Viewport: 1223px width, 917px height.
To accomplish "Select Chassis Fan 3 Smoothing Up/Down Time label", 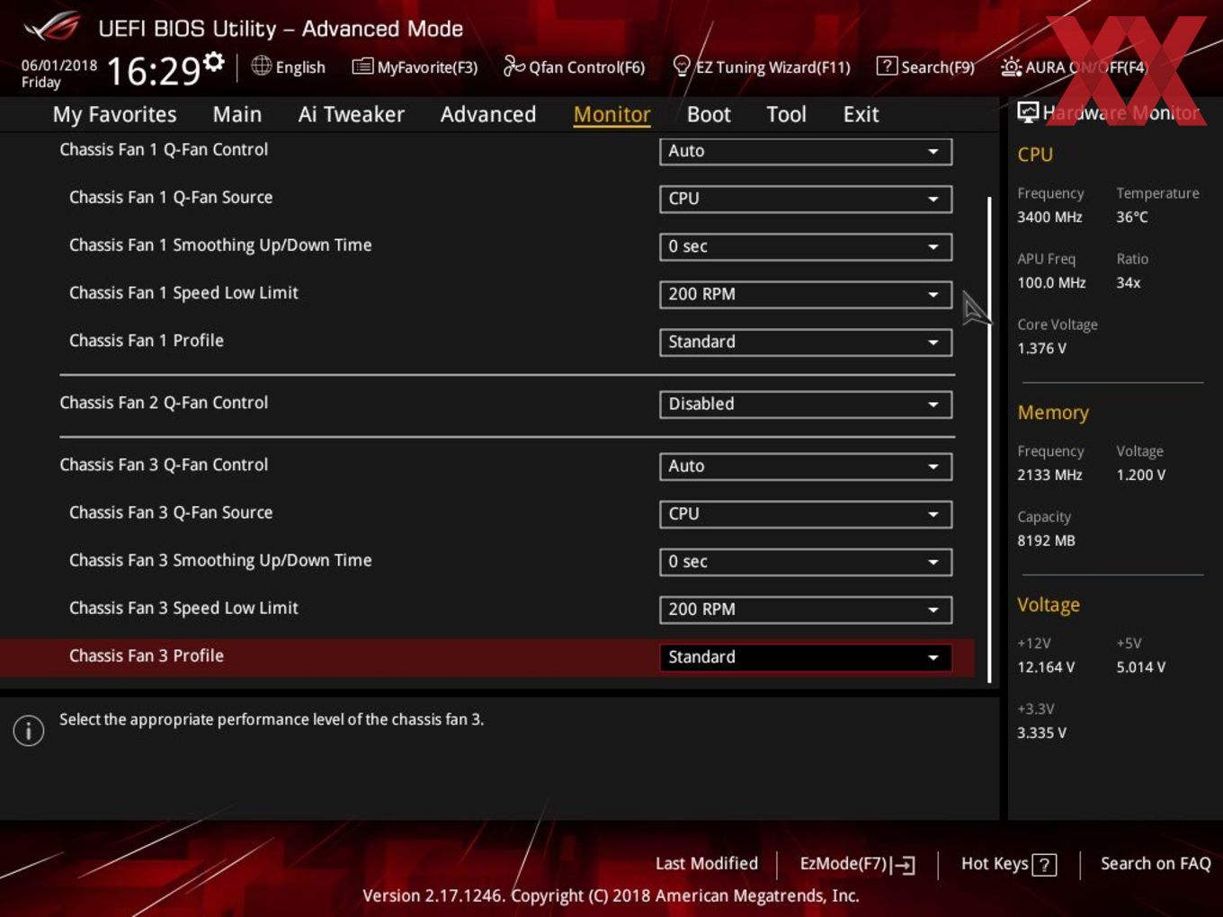I will coord(220,559).
